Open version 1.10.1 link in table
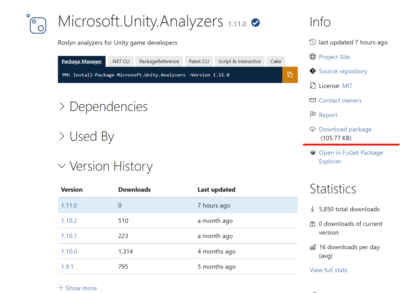The width and height of the screenshot is (418, 293). [x=69, y=236]
